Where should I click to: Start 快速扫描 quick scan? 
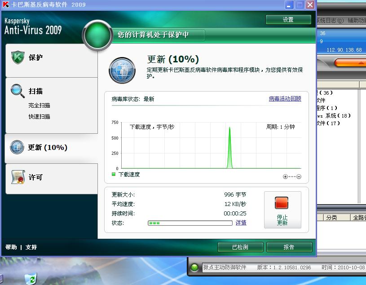(x=39, y=116)
